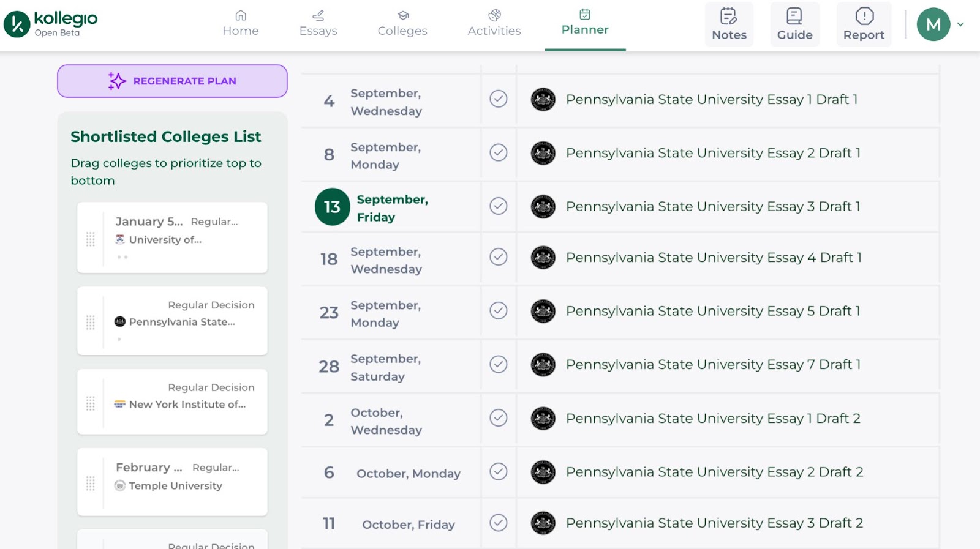Mark Essay 5 Draft 1 as done

[x=499, y=310]
